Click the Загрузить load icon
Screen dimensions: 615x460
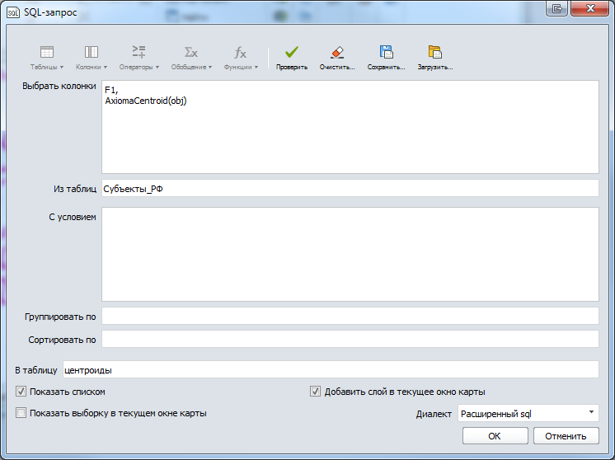point(434,54)
